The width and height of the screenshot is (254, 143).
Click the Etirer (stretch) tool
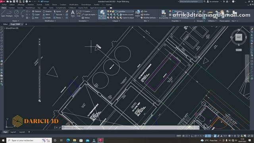[x=35, y=18]
